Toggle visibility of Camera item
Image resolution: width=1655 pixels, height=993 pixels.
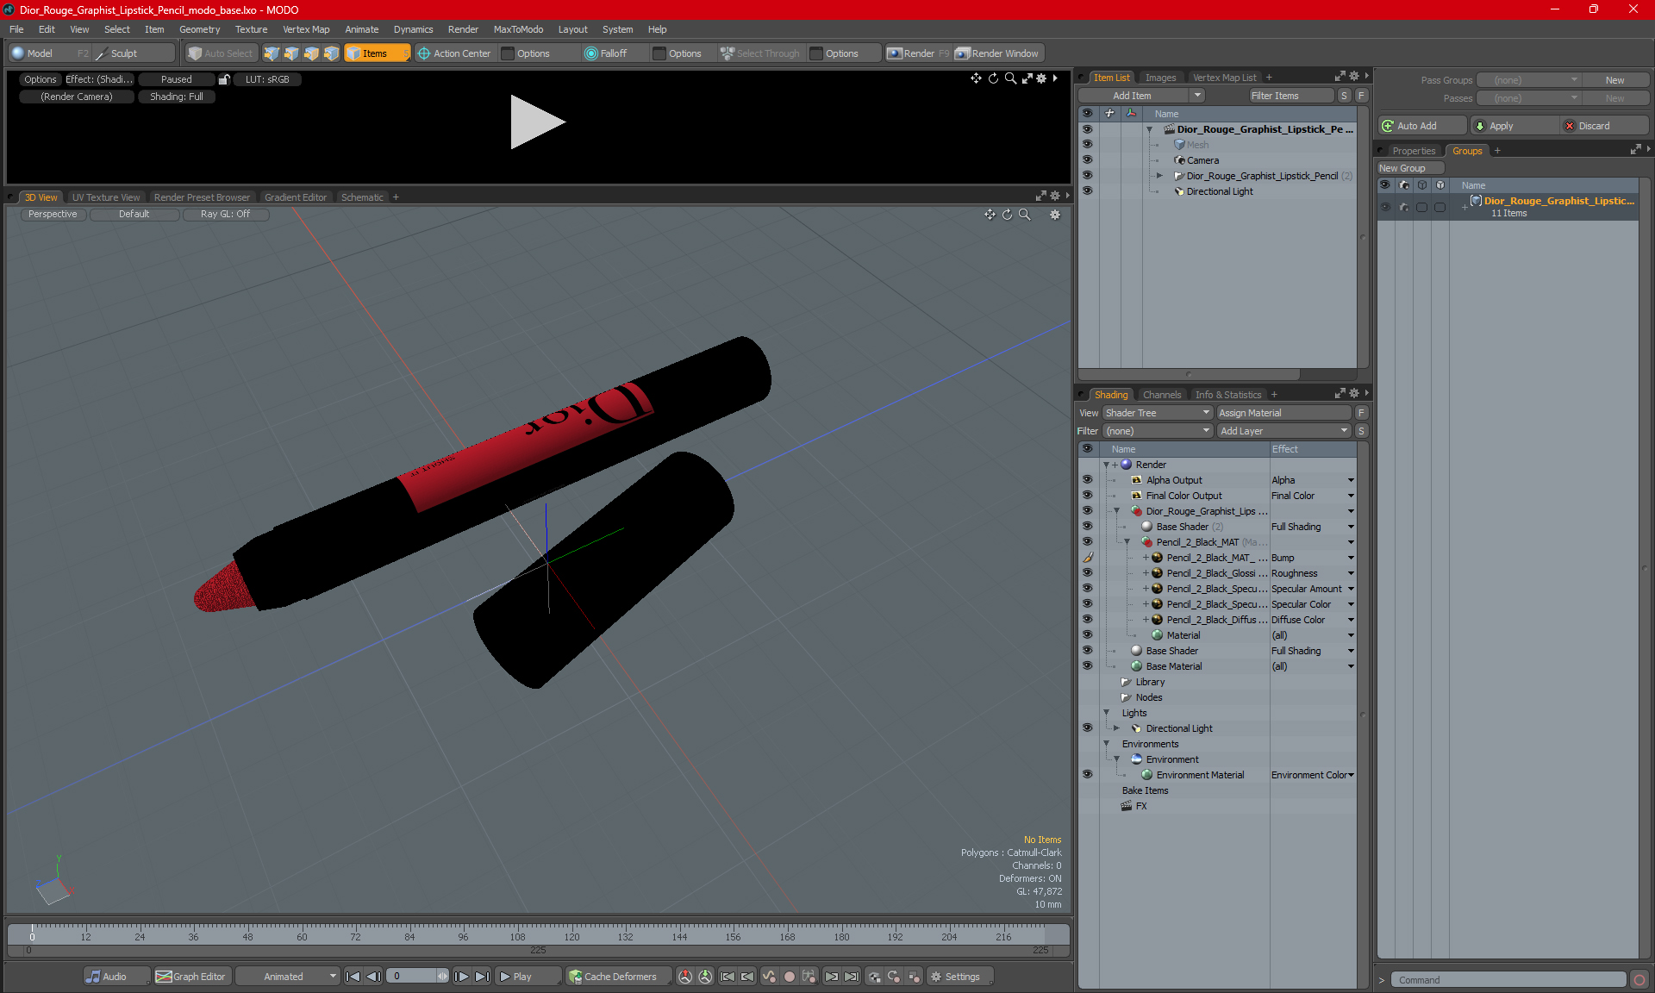(1087, 160)
